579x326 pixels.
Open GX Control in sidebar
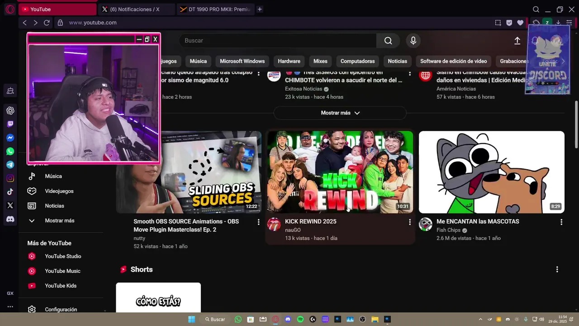(x=10, y=293)
